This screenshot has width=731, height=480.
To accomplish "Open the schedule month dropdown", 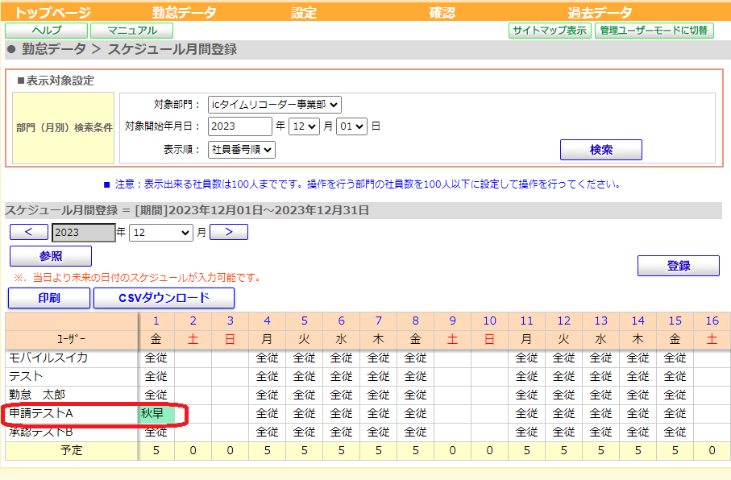I will tap(161, 233).
